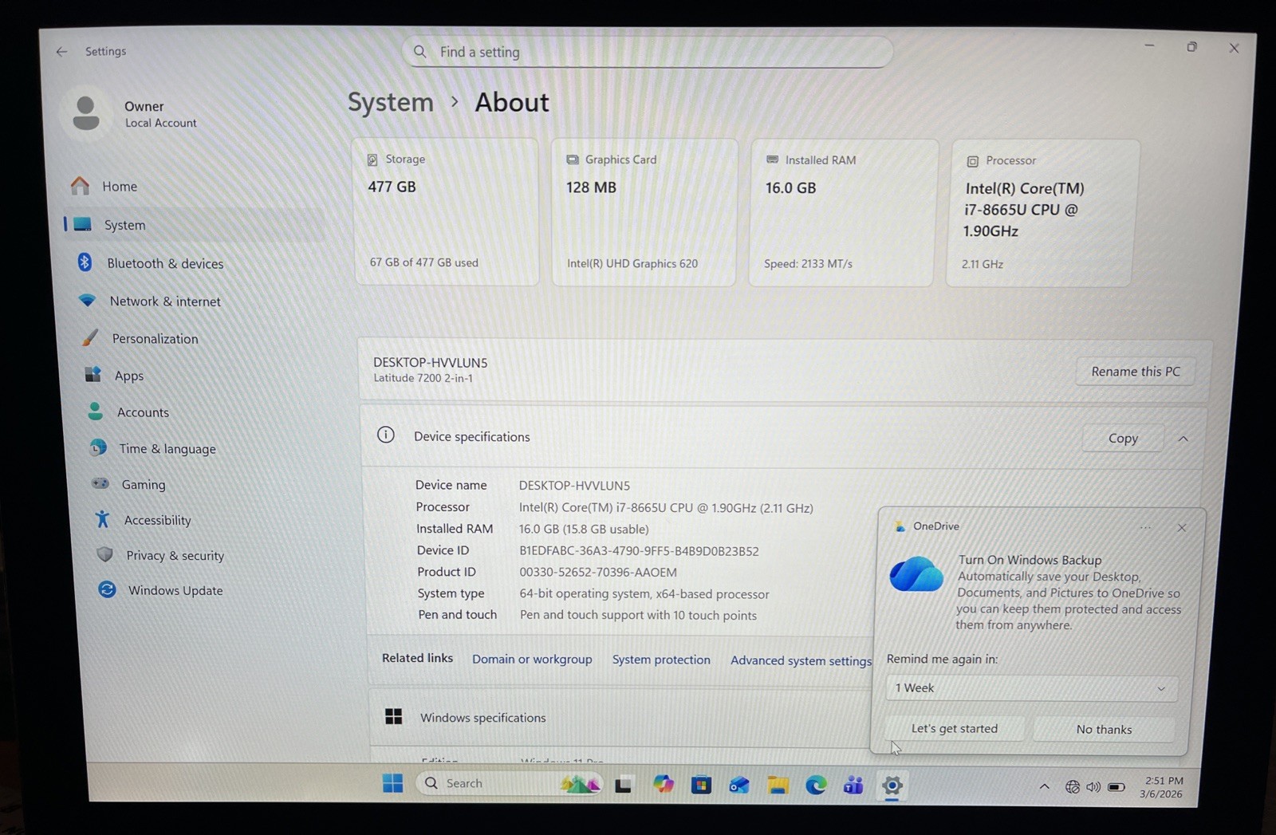Copy the device specifications

click(1123, 438)
